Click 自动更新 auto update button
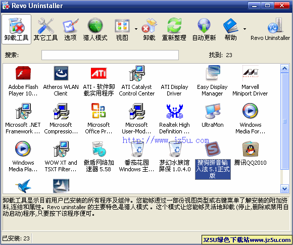 click(x=204, y=29)
